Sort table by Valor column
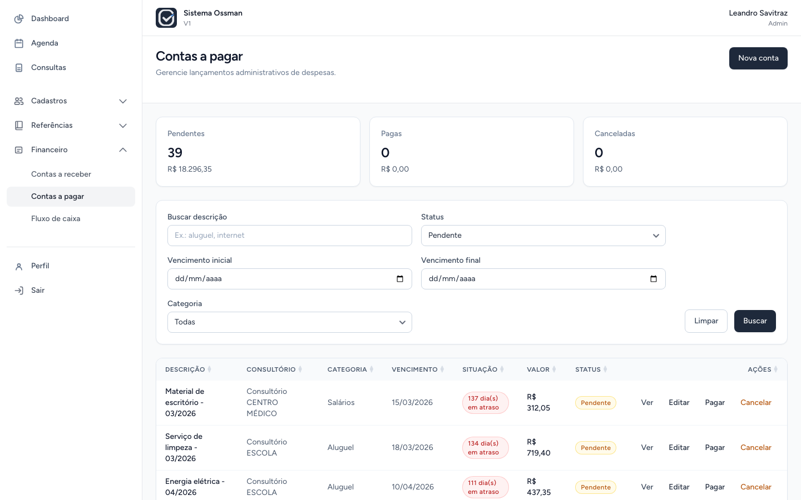801x500 pixels. (x=541, y=369)
